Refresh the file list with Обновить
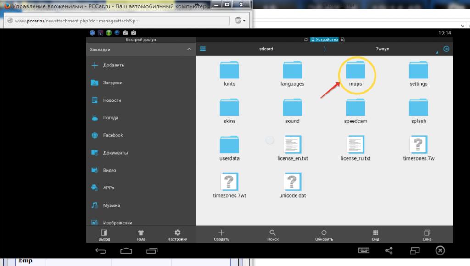Image resolution: width=470 pixels, height=266 pixels. (324, 235)
